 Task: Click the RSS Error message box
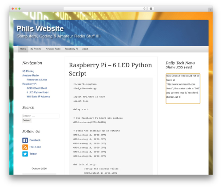click(183, 88)
